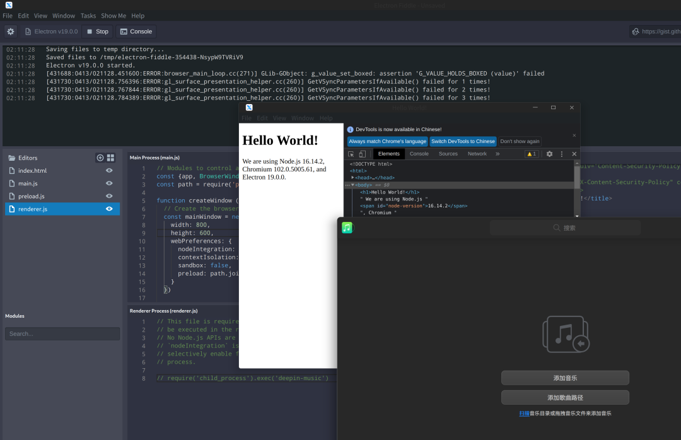681x440 pixels.
Task: Expand the head element in DOM tree
Action: pyautogui.click(x=352, y=178)
